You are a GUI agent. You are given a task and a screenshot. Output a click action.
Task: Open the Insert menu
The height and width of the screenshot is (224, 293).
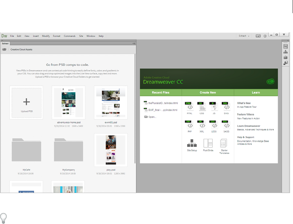(36, 36)
